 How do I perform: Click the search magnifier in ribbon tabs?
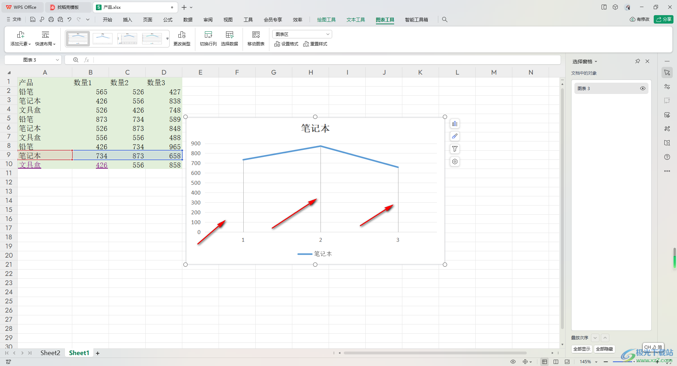point(445,20)
